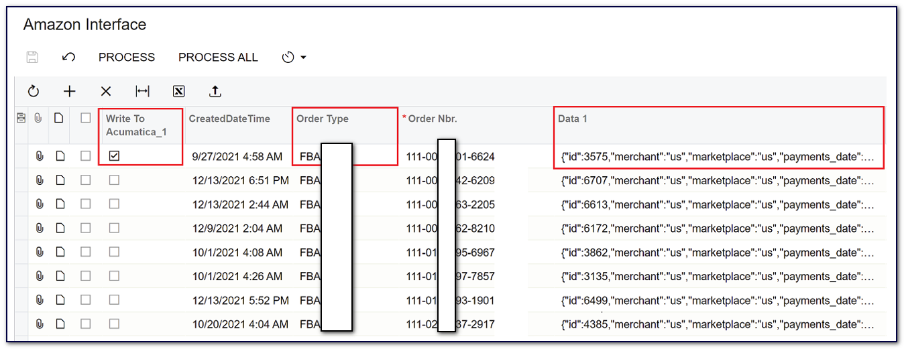This screenshot has width=904, height=349.
Task: Click the paperclip Files column header icon
Action: pyautogui.click(x=39, y=119)
